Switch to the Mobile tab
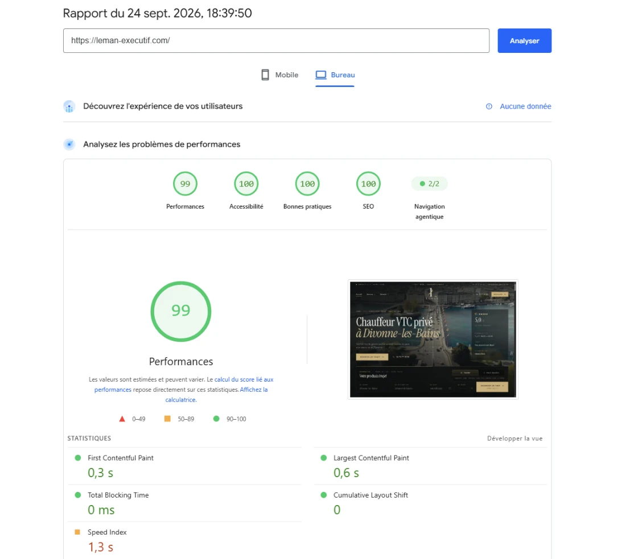Image resolution: width=626 pixels, height=559 pixels. [x=279, y=75]
